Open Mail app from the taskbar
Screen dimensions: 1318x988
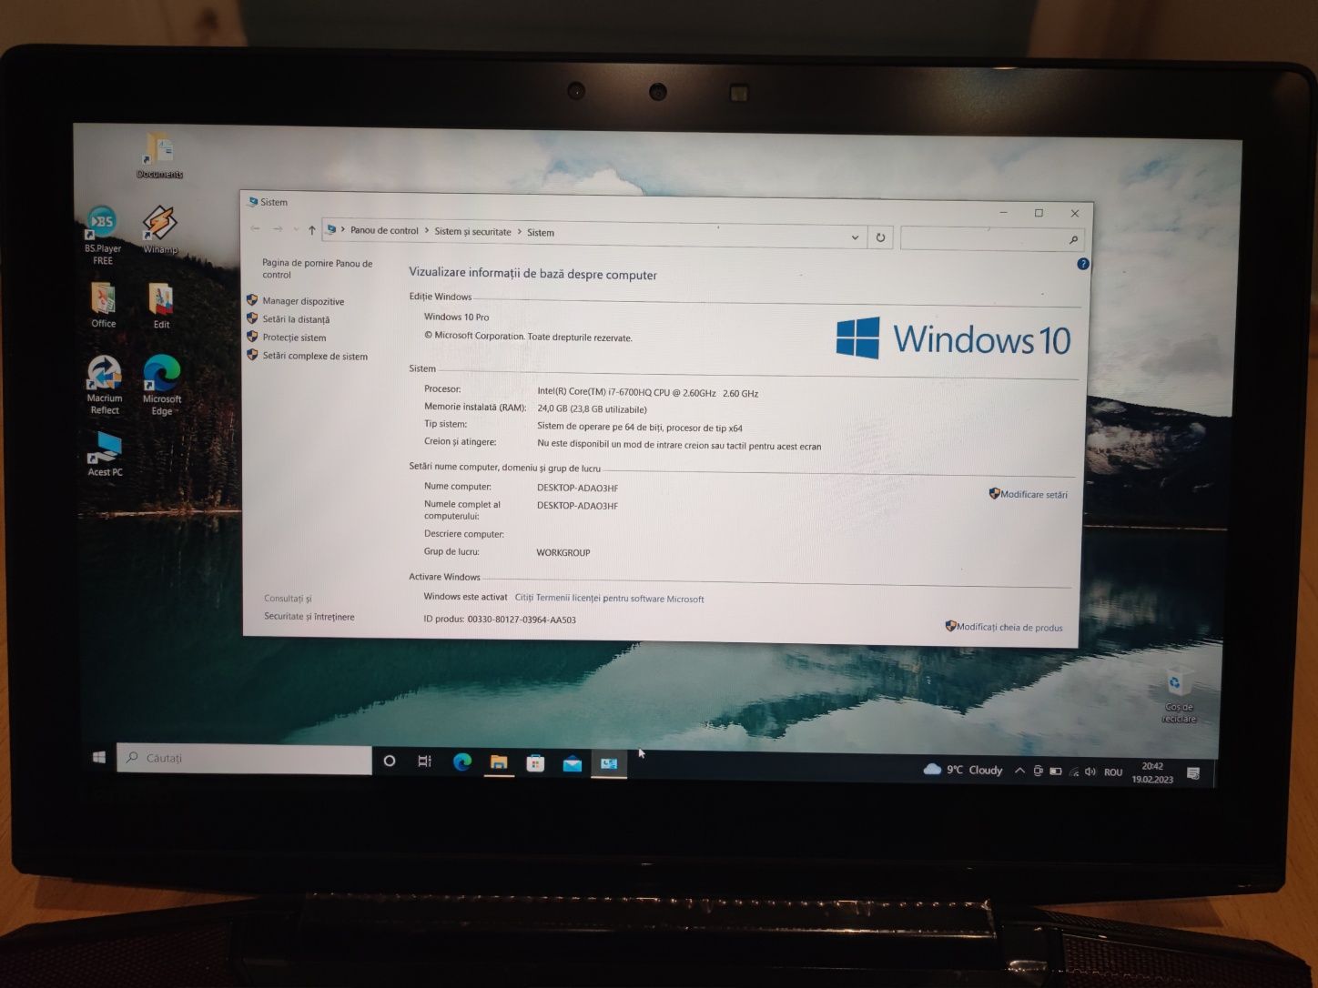click(x=573, y=764)
